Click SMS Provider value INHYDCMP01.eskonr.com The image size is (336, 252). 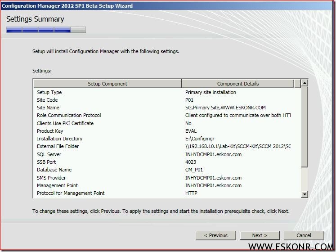213,178
